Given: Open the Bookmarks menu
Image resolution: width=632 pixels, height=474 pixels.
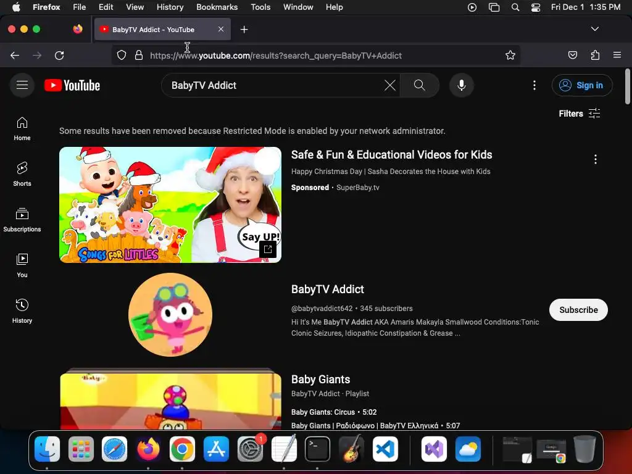Looking at the screenshot, I should click(x=217, y=7).
